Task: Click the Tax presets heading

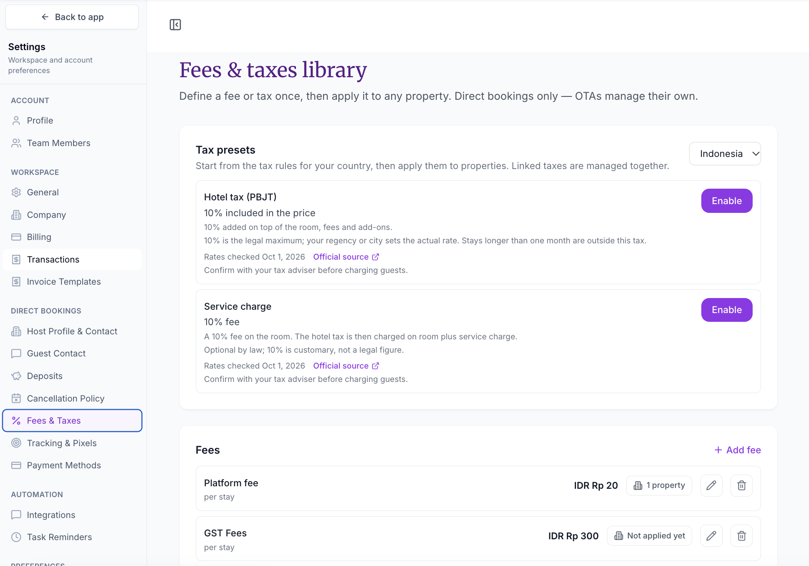Action: pos(225,150)
